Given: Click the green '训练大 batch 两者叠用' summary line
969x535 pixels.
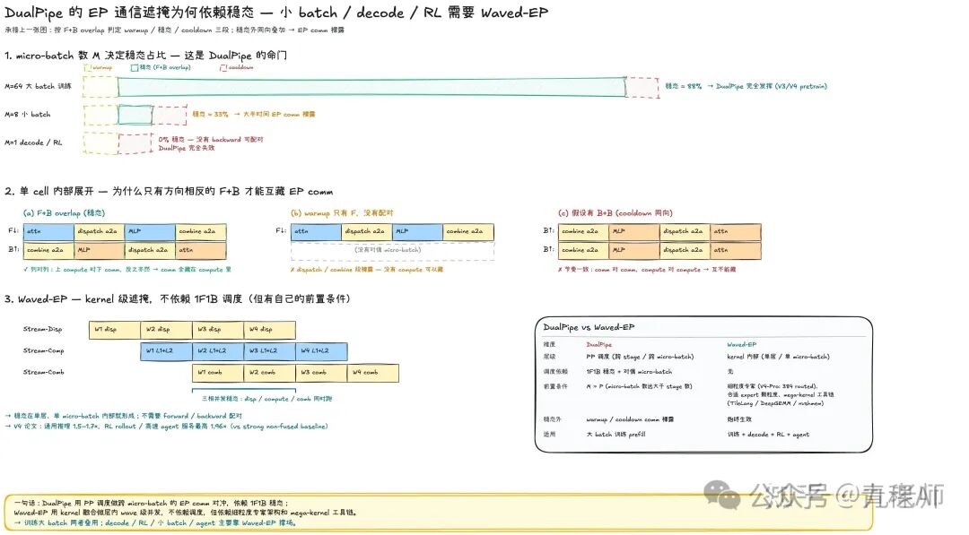Looking at the screenshot, I should pyautogui.click(x=154, y=522).
